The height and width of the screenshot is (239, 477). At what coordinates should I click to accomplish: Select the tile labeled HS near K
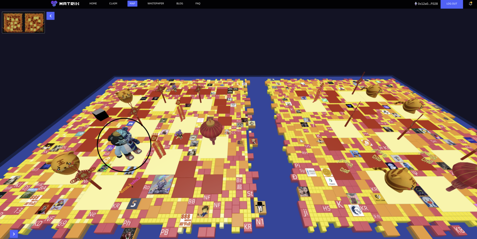click(326, 208)
